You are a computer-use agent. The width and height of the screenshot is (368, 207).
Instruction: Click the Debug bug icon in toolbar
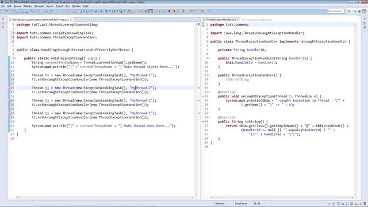pyautogui.click(x=106, y=11)
